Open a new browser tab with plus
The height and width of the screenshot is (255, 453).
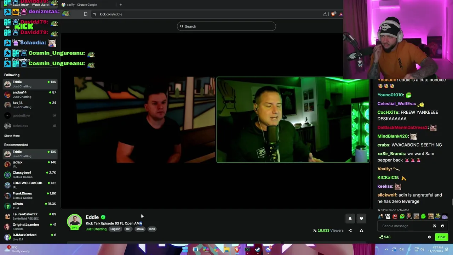point(121,5)
